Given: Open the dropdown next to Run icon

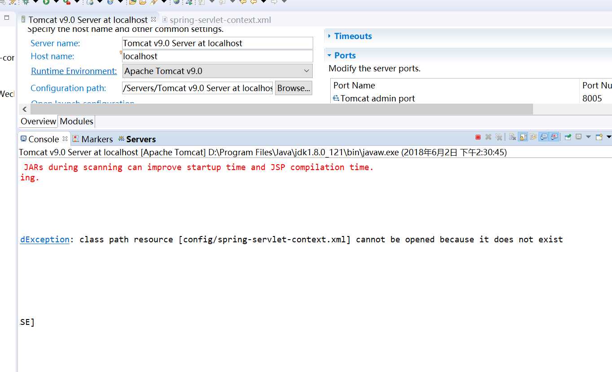Looking at the screenshot, I should tap(56, 2).
